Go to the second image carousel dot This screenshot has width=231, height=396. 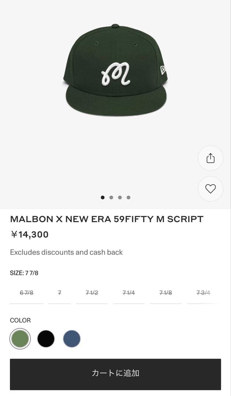tap(111, 197)
